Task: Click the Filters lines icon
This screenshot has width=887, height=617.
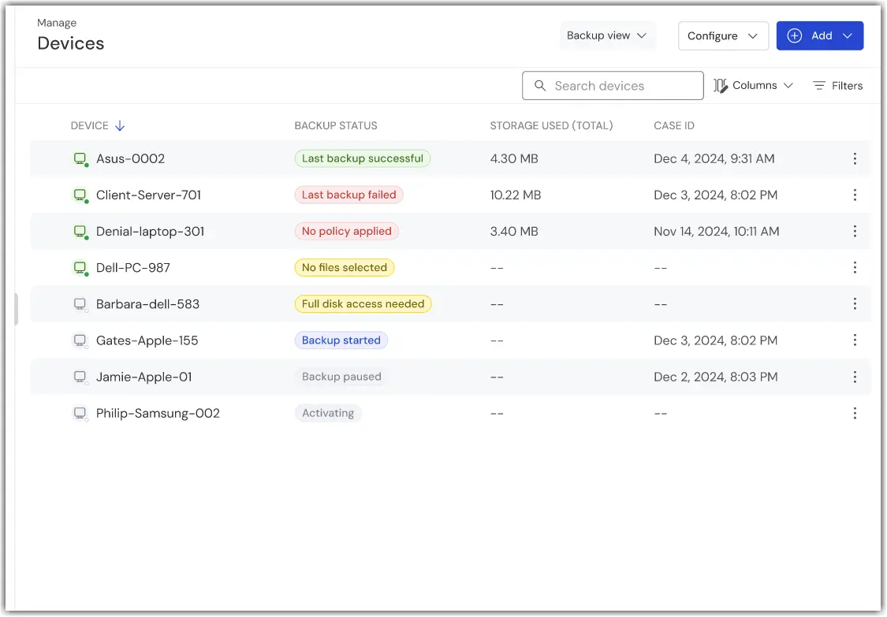Action: point(818,85)
